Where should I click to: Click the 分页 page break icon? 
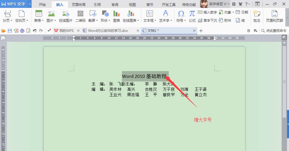[x=8, y=14]
